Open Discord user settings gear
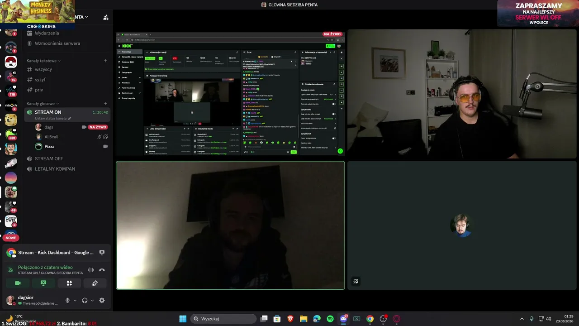 (102, 300)
